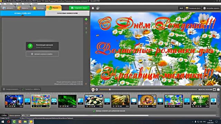The image size is (221, 124).
Task: Click the redo arrow icon
Action: (x=27, y=115)
